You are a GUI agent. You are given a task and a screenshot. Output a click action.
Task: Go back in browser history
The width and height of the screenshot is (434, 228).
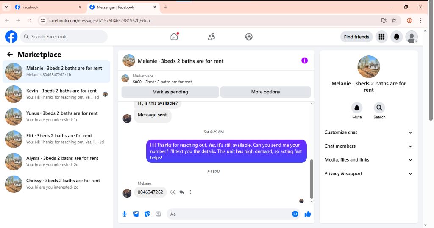(7, 20)
